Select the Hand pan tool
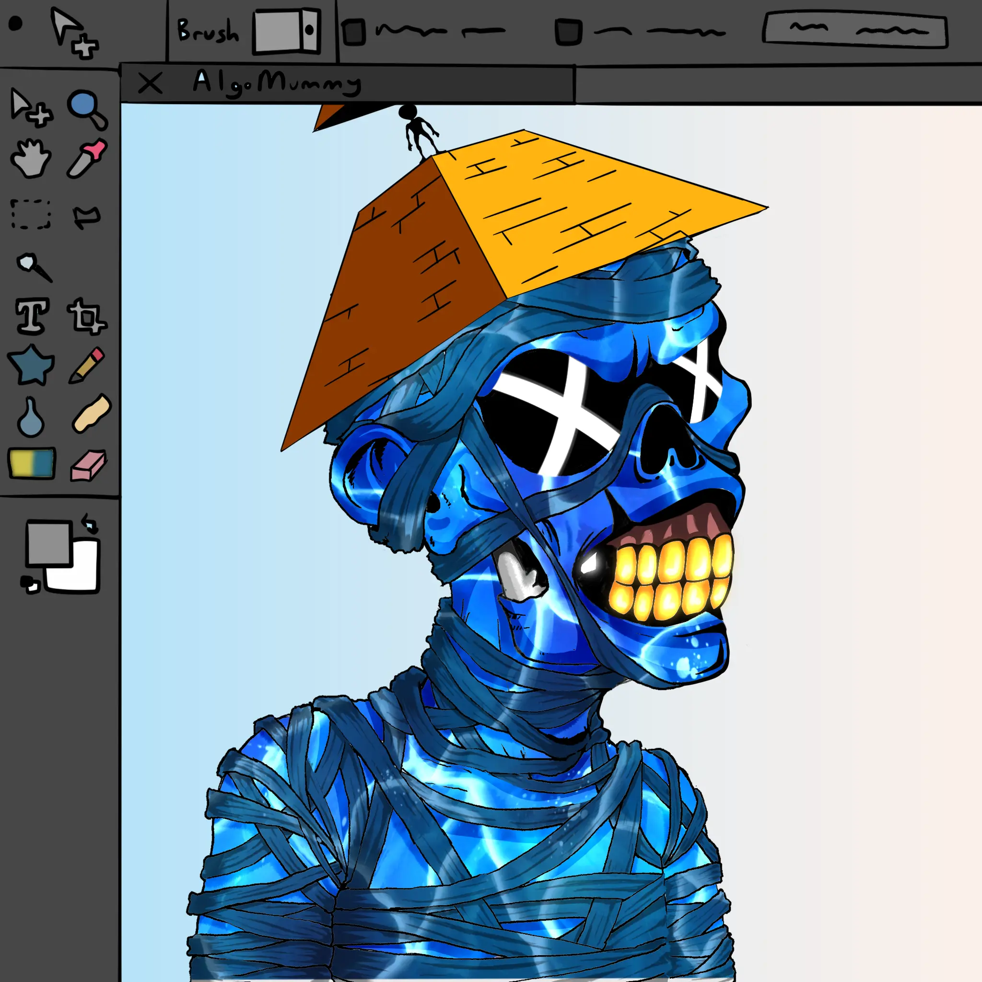The width and height of the screenshot is (982, 982). coord(31,159)
